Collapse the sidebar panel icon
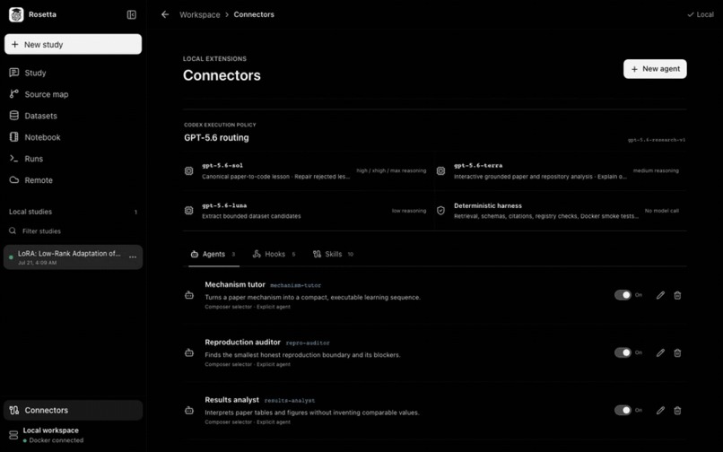The height and width of the screenshot is (452, 723). pos(131,14)
